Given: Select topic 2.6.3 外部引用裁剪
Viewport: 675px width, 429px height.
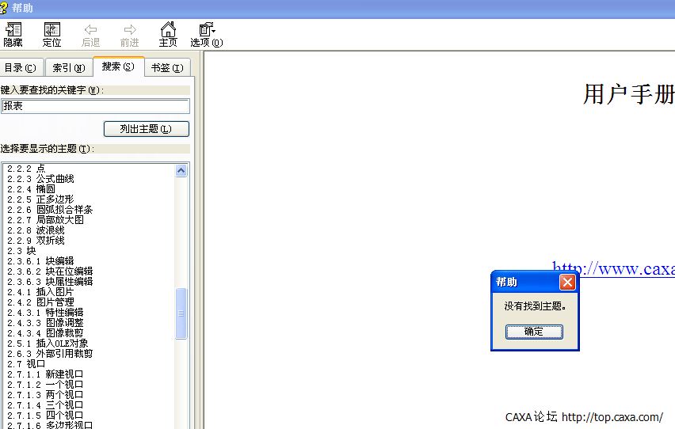Looking at the screenshot, I should pos(50,354).
